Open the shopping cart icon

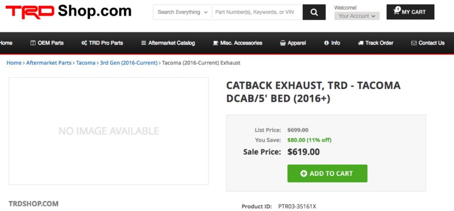397,11
